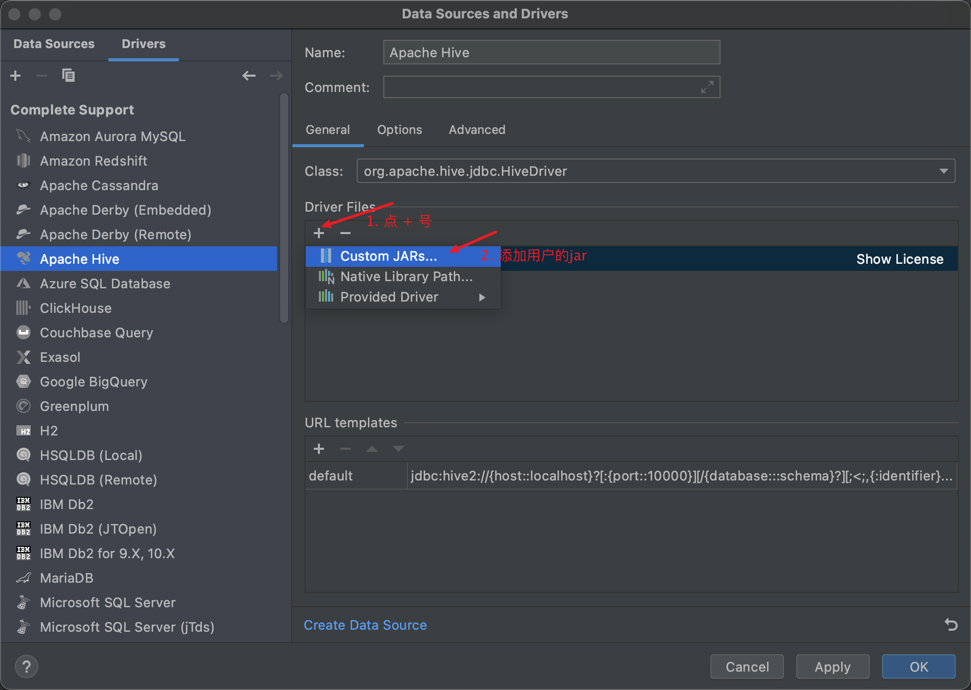Image resolution: width=971 pixels, height=690 pixels.
Task: Move URL template down
Action: click(399, 449)
